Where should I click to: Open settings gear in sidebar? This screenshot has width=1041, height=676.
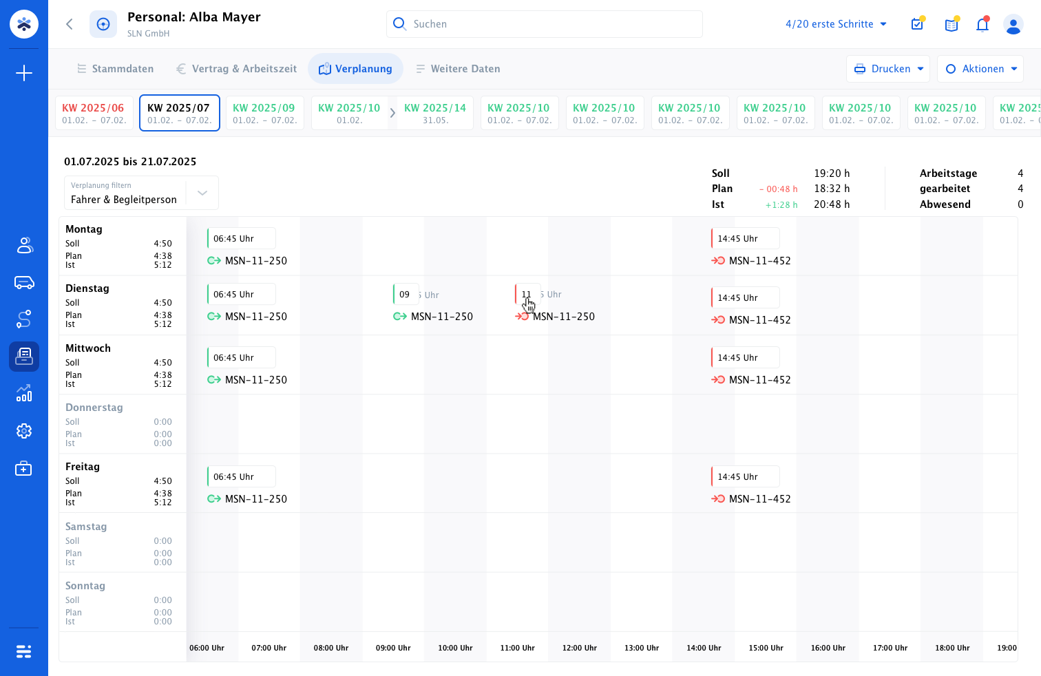pyautogui.click(x=24, y=431)
